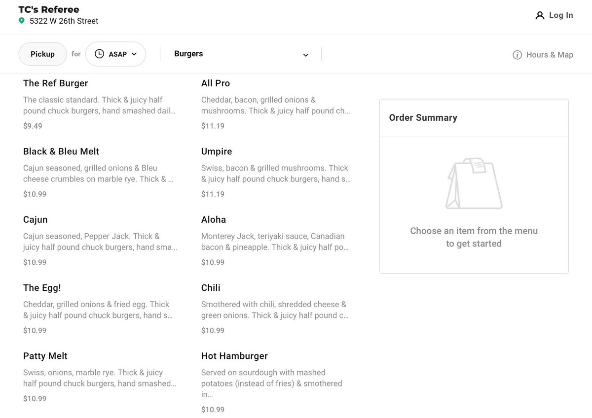
Task: Click the 5322 W 26th Street address
Action: pyautogui.click(x=64, y=21)
